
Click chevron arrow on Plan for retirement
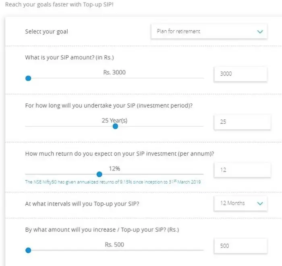(x=260, y=31)
